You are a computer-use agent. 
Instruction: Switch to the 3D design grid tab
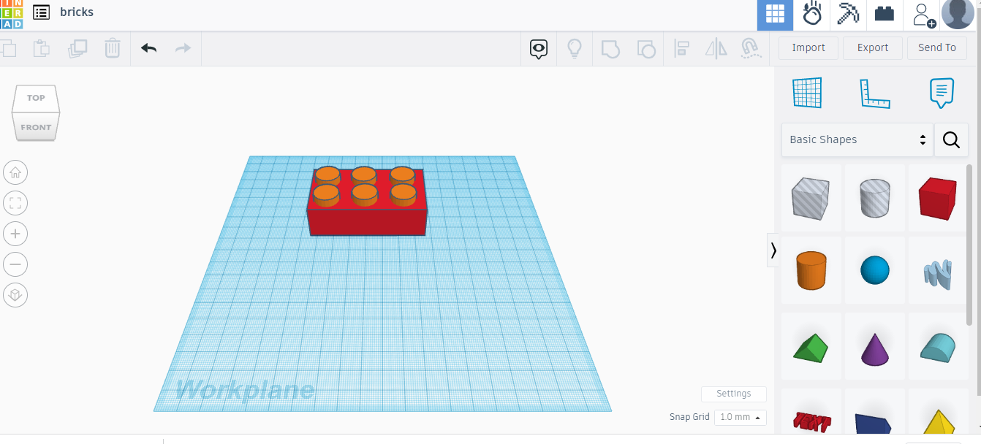coord(775,15)
